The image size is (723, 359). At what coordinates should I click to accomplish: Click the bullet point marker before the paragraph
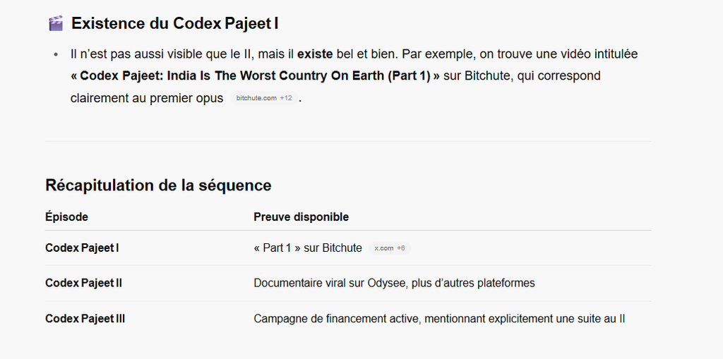56,55
